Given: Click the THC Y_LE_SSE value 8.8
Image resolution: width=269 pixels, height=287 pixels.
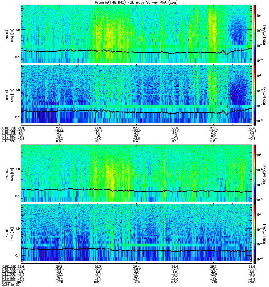Looking at the screenshot, I should click(x=59, y=277).
